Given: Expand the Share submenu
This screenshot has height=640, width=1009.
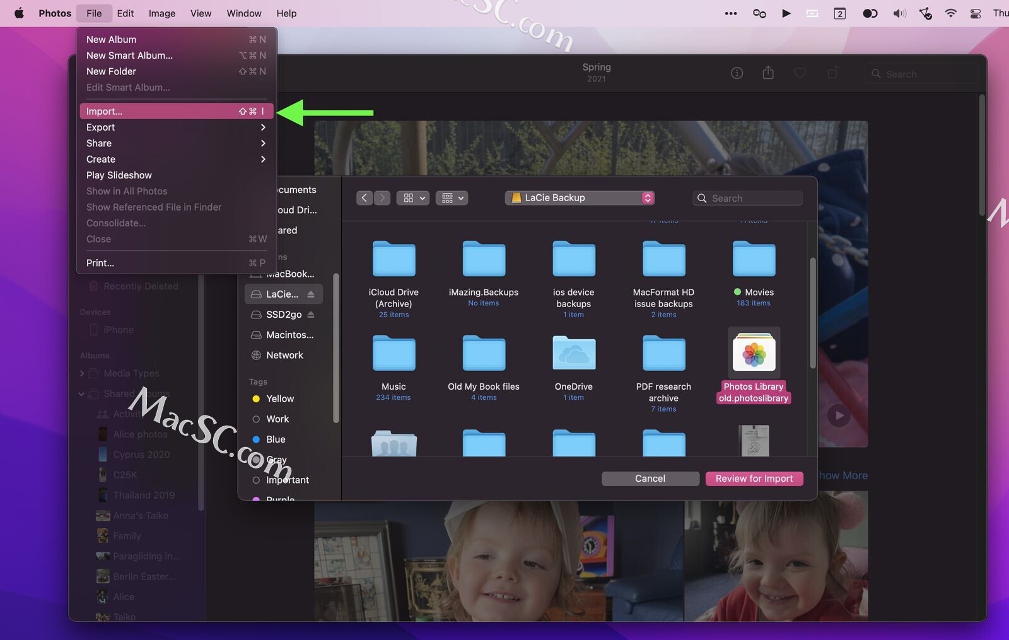Looking at the screenshot, I should point(176,143).
